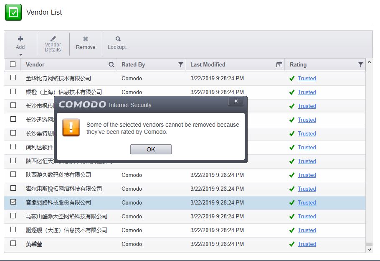Check the 霍尔果斯悦拓网络科技有限公司 row checkbox
This screenshot has height=261, width=380.
pos(13,188)
